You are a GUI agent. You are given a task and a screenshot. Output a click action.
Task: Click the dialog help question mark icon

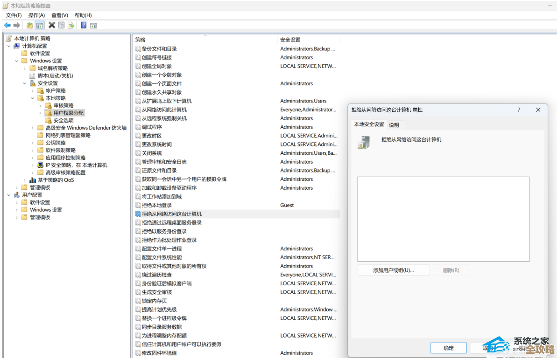point(518,110)
